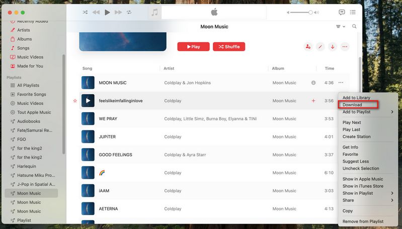Toggle repeat mode
Viewport: 402px width, 229px height.
point(129,12)
